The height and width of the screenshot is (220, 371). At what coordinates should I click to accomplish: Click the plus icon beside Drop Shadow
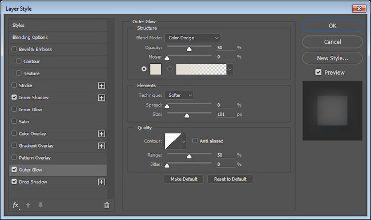click(x=102, y=182)
